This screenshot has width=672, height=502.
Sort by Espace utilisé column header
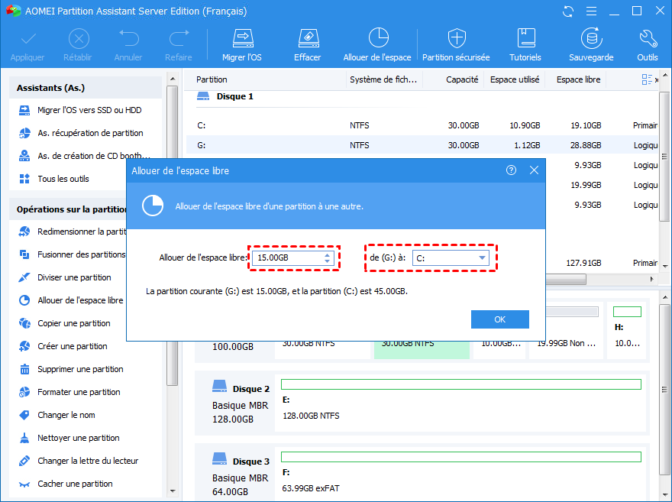point(515,79)
